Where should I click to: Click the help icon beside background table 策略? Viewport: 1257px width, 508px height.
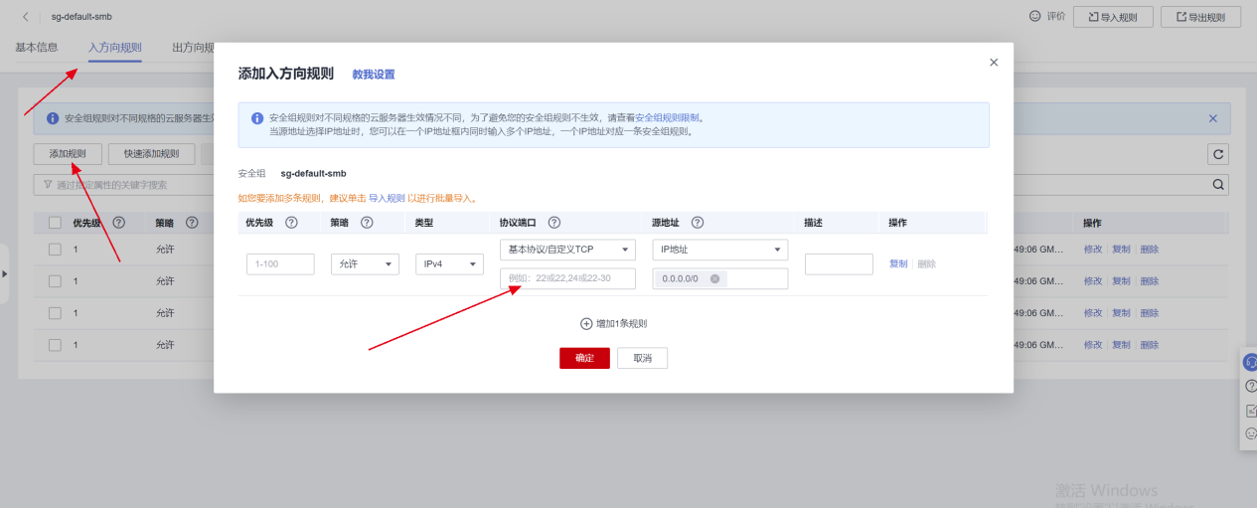[192, 223]
